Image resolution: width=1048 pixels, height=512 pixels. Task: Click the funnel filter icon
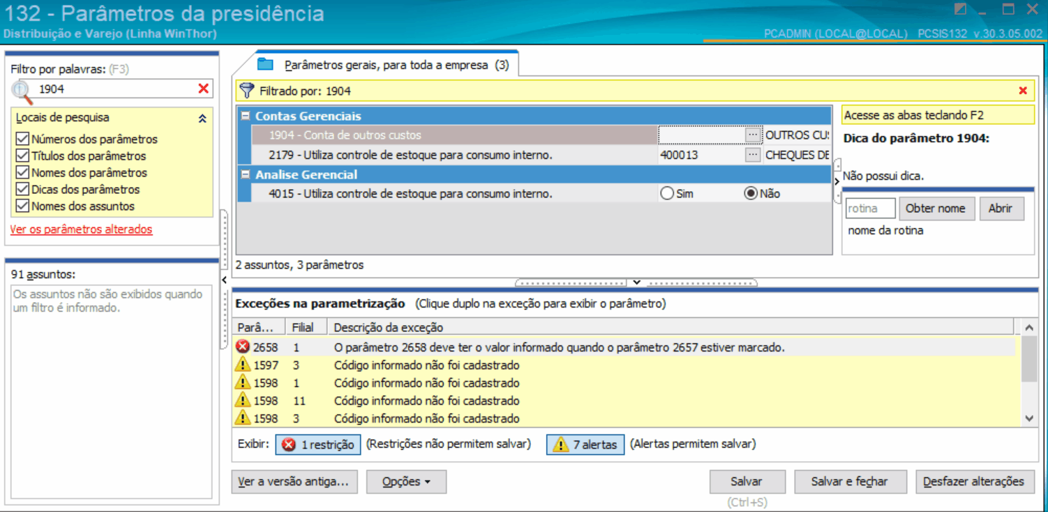(x=246, y=91)
